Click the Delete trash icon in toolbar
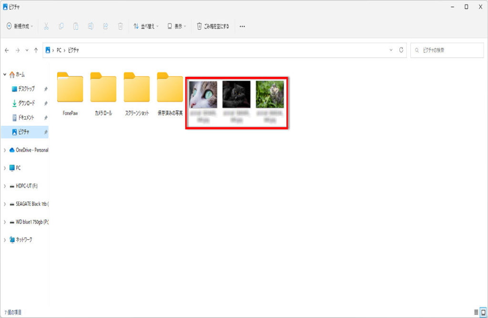 pos(121,26)
